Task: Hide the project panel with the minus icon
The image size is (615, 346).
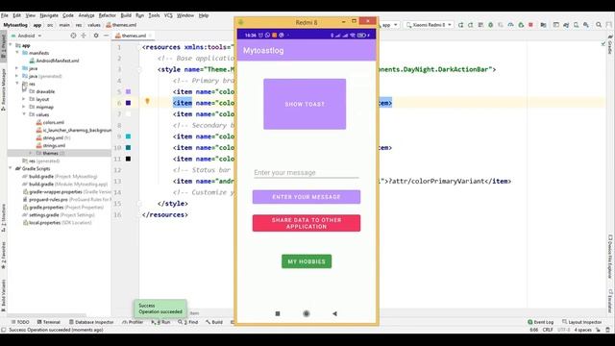Action: point(106,36)
